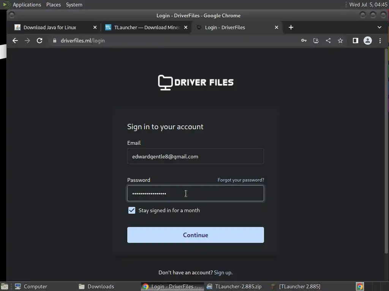Click the Chrome icon in workspace switcher
Viewport: 389px width, 291px height.
click(x=360, y=286)
